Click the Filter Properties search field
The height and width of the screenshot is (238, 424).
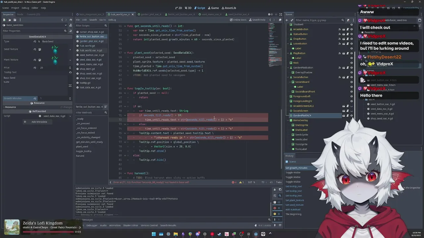pyautogui.click(x=35, y=31)
